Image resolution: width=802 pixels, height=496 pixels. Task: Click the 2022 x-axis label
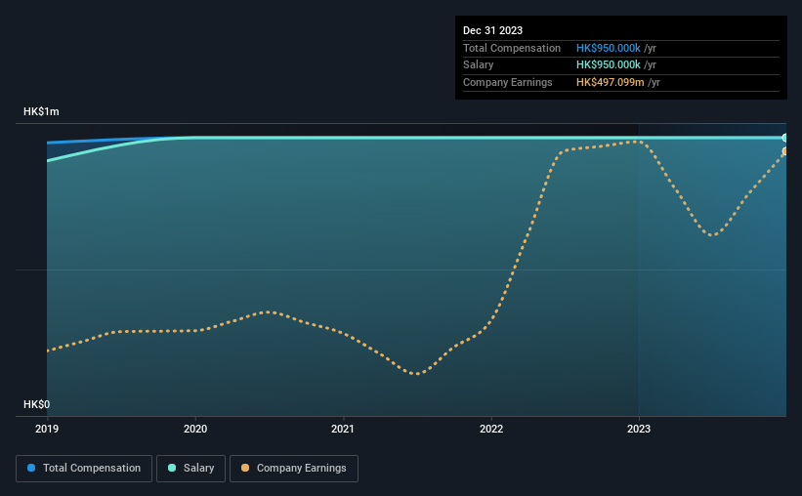click(491, 429)
